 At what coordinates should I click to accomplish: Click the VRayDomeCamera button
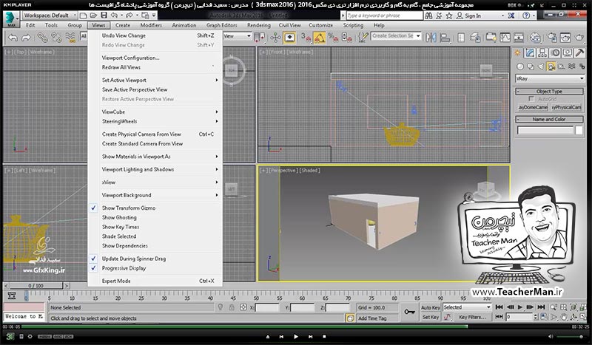[533, 107]
